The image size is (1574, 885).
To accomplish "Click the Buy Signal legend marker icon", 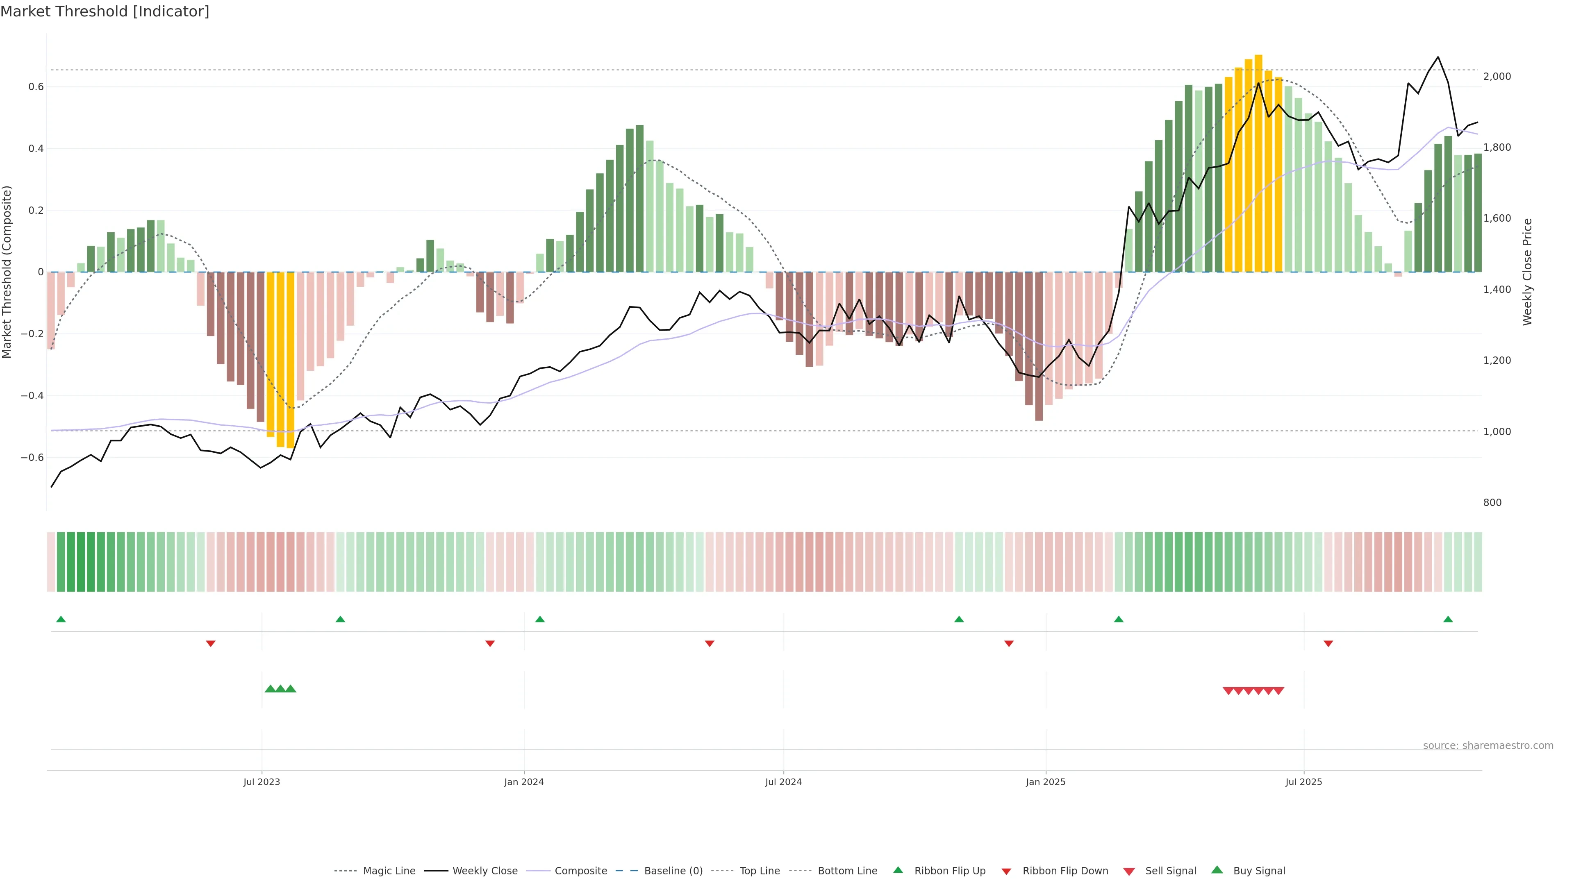I will pos(1217,870).
